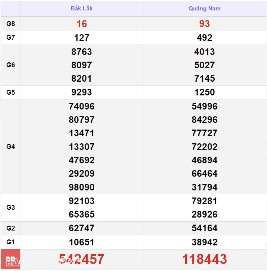Open the Đắk Lắk province header link

pyautogui.click(x=81, y=9)
